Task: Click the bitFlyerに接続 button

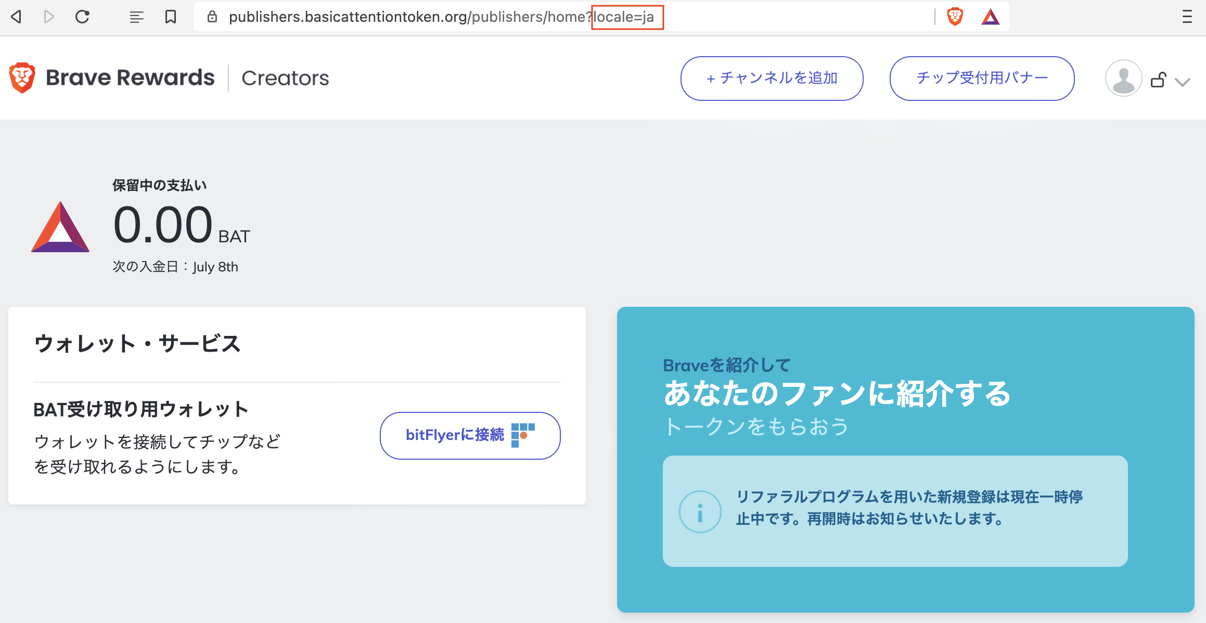Action: pos(470,436)
